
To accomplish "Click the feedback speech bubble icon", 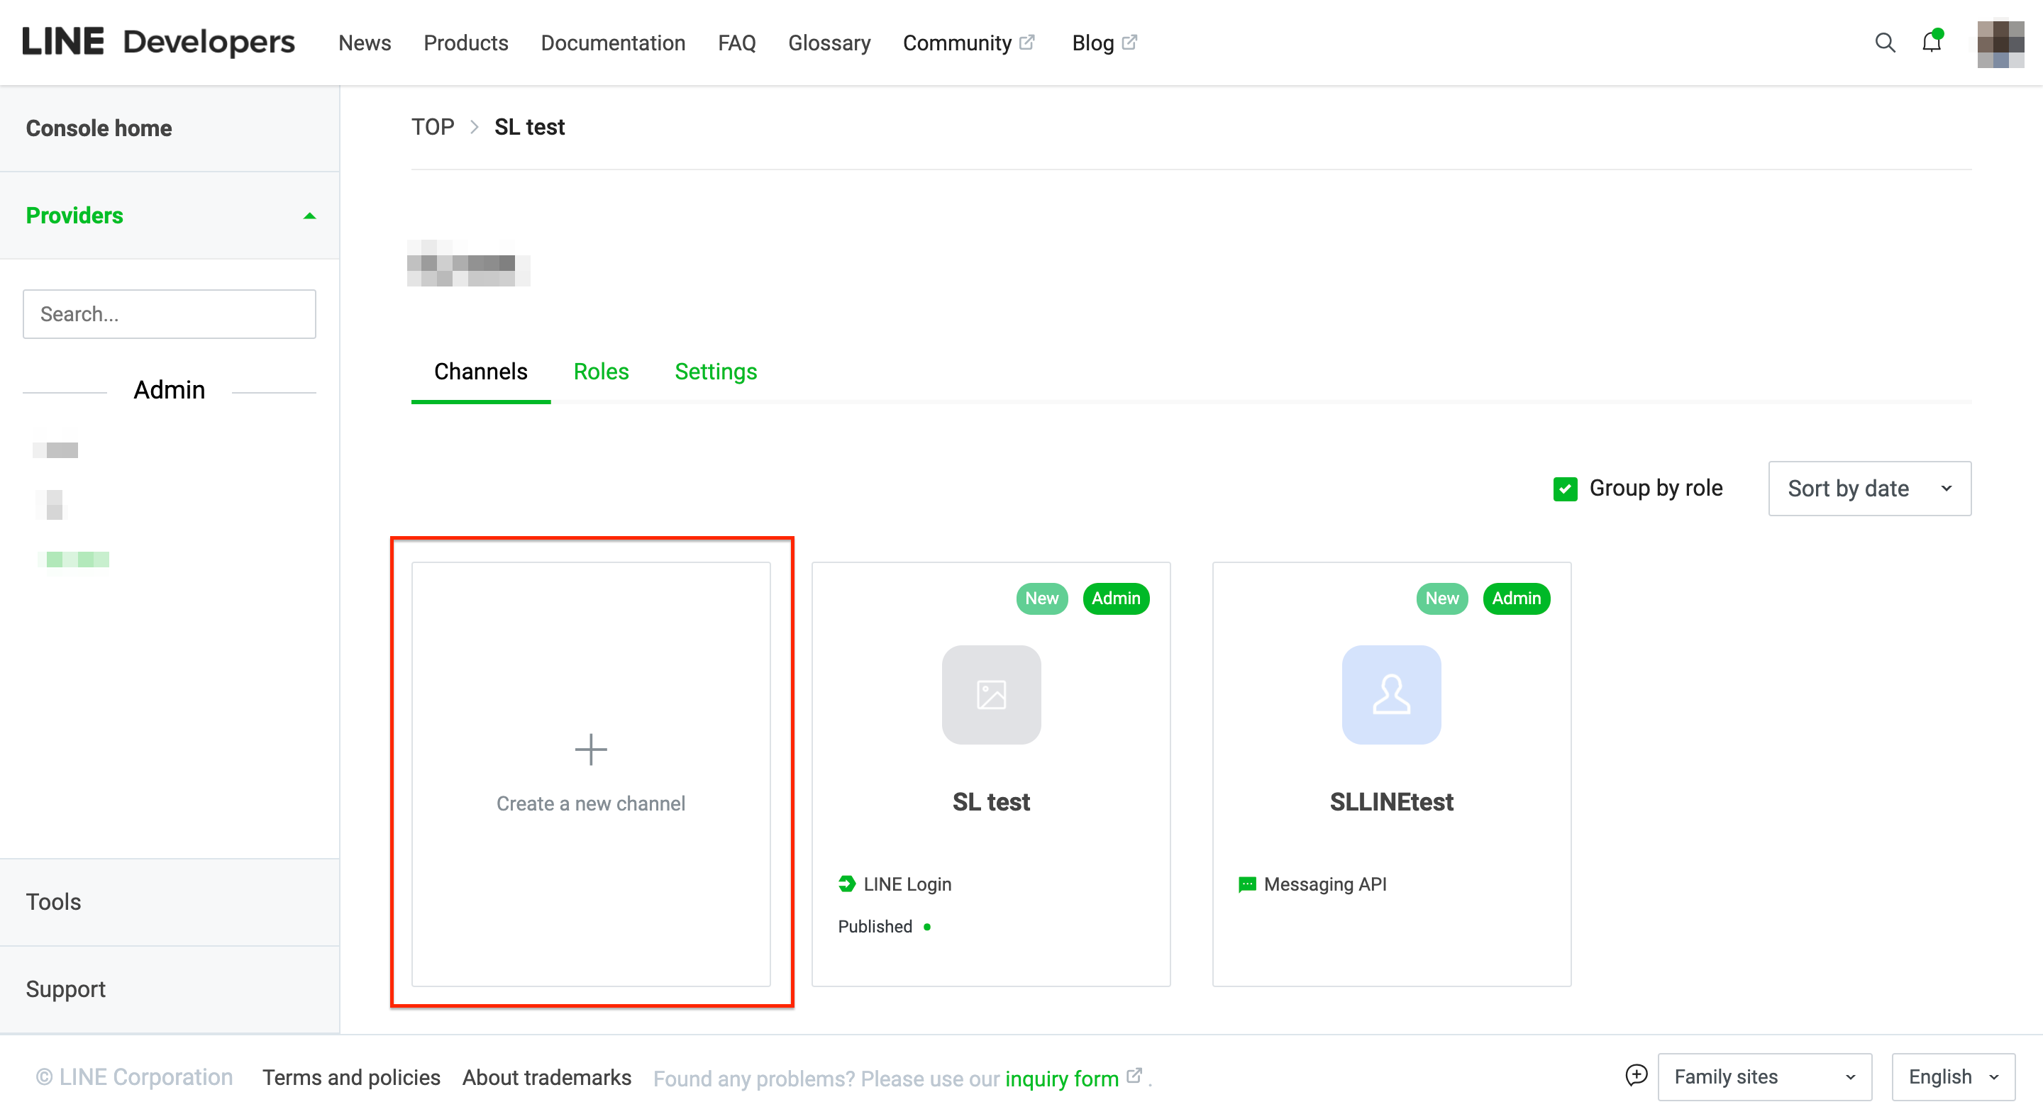I will pos(1636,1076).
